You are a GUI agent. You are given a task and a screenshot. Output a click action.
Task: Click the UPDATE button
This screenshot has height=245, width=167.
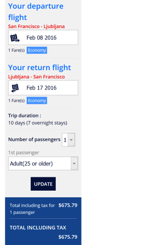pyautogui.click(x=43, y=184)
